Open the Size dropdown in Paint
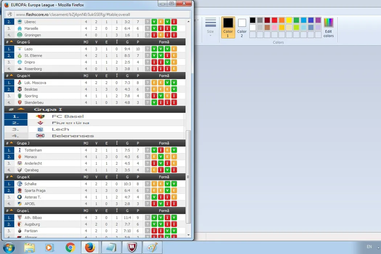 tap(210, 27)
